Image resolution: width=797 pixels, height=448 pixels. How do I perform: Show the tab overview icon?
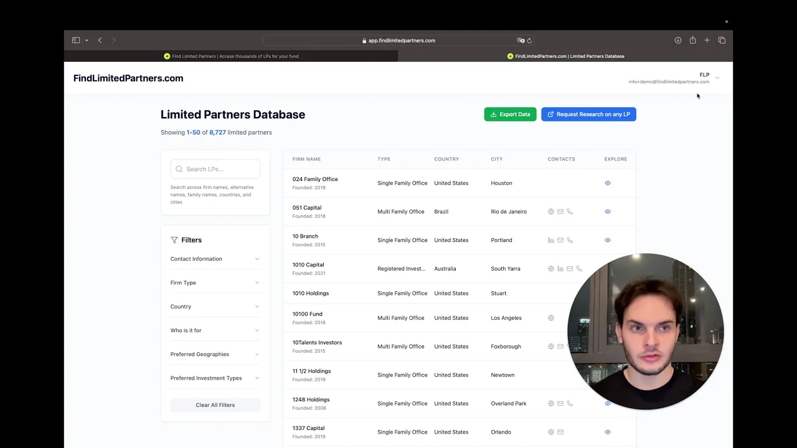tap(722, 40)
